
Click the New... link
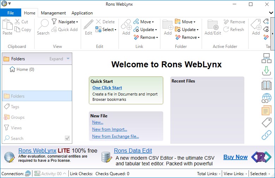click(98, 122)
